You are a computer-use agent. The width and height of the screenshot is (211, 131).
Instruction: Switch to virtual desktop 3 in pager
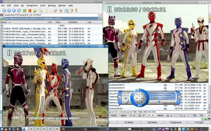coord(38,129)
